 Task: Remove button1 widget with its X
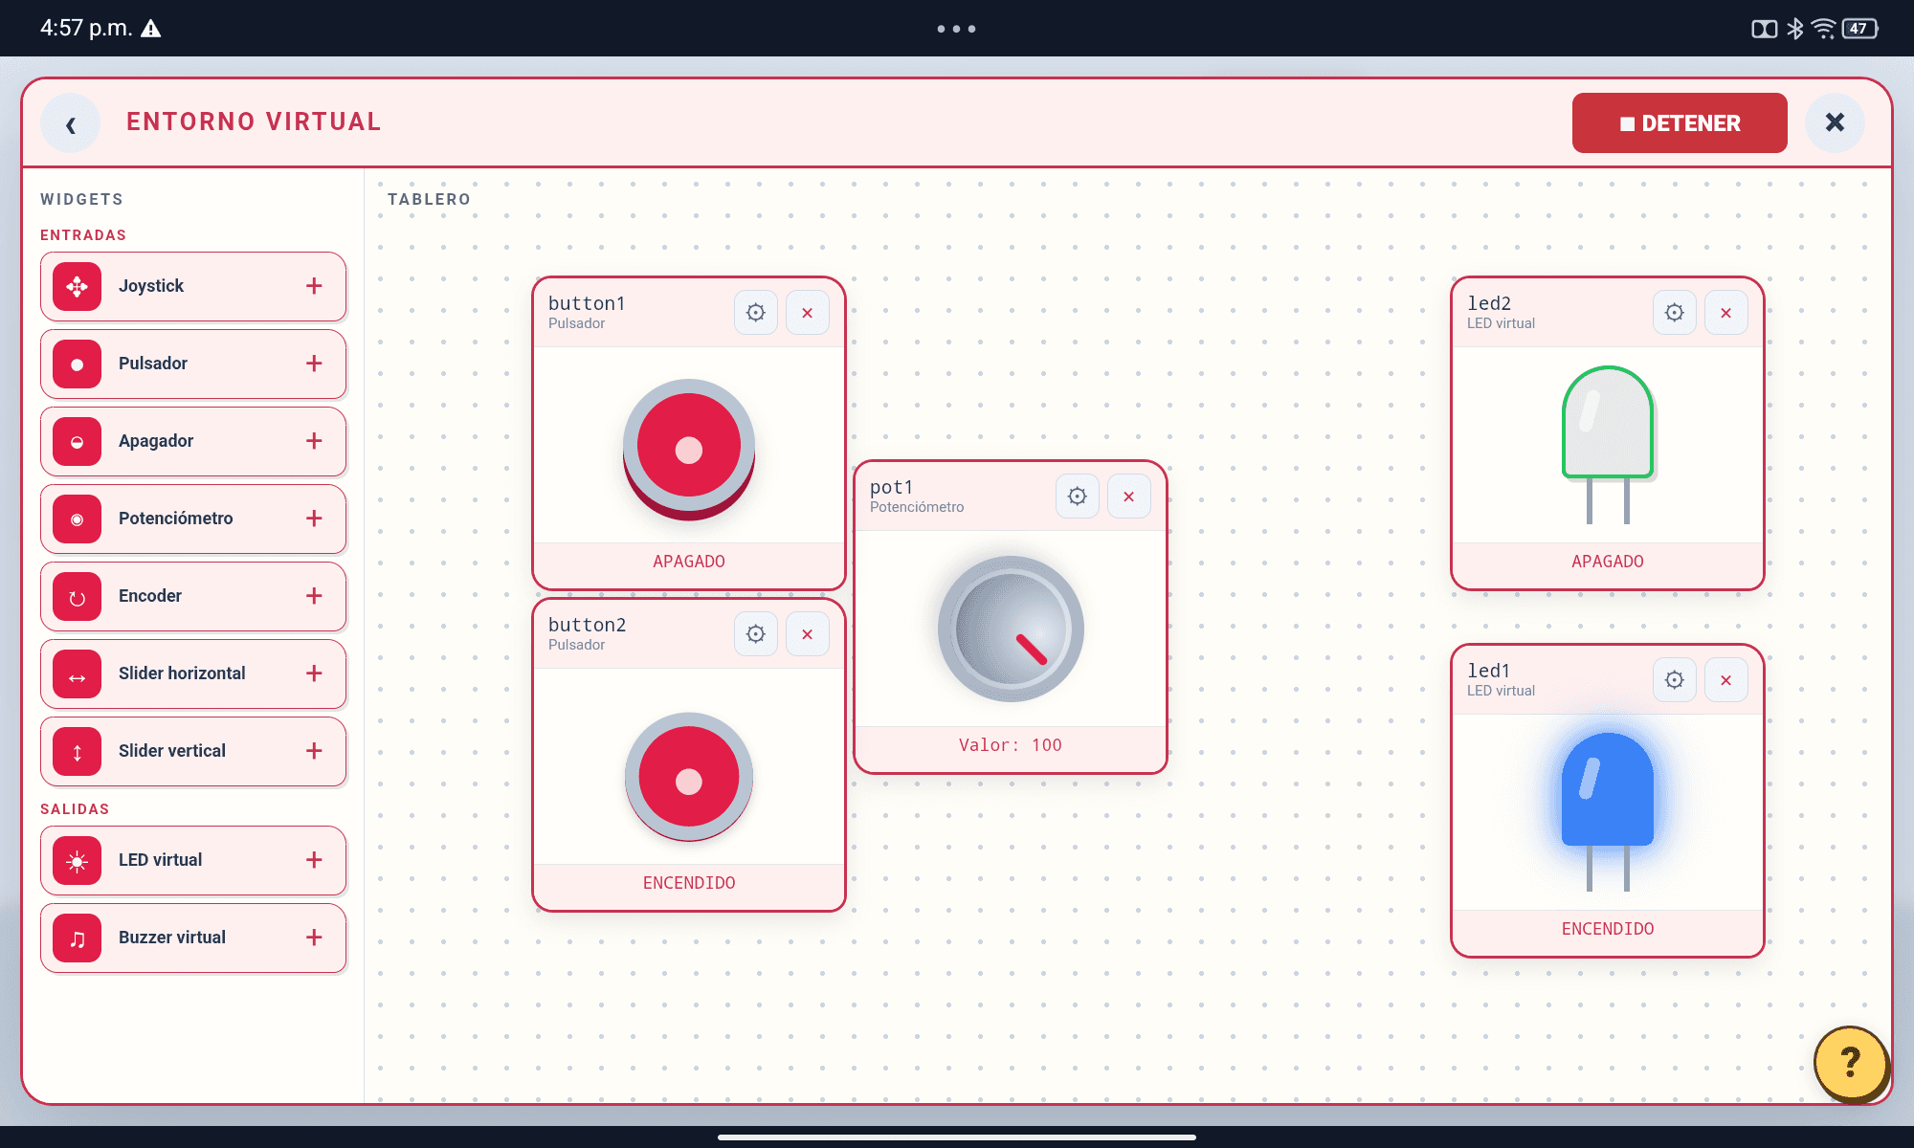808,313
